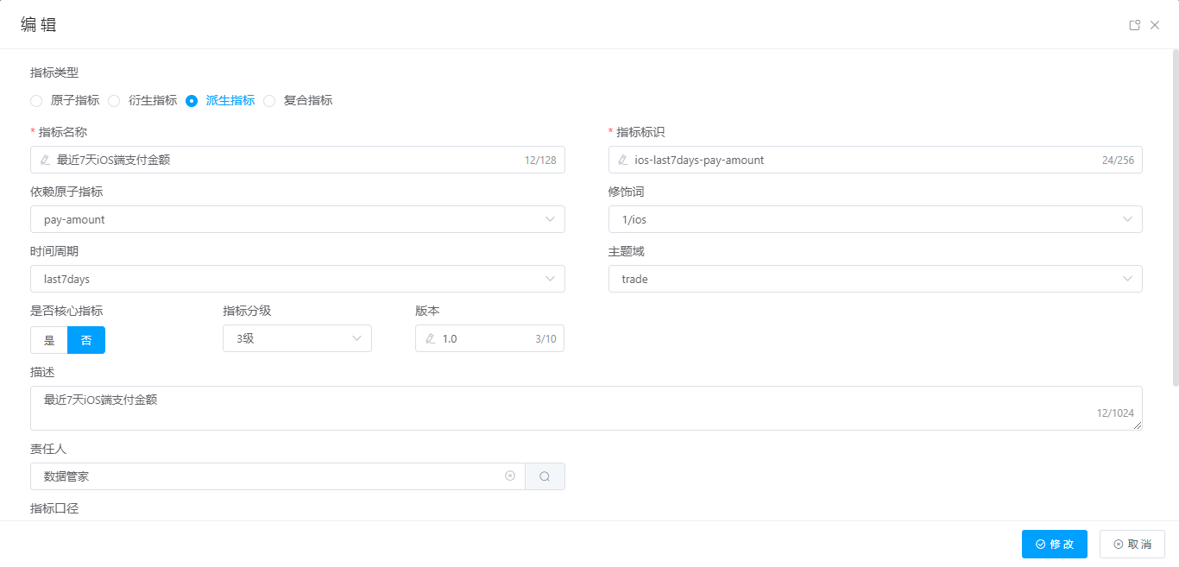Choose the 复合指标 radio option
This screenshot has height=567, width=1179.
(269, 101)
